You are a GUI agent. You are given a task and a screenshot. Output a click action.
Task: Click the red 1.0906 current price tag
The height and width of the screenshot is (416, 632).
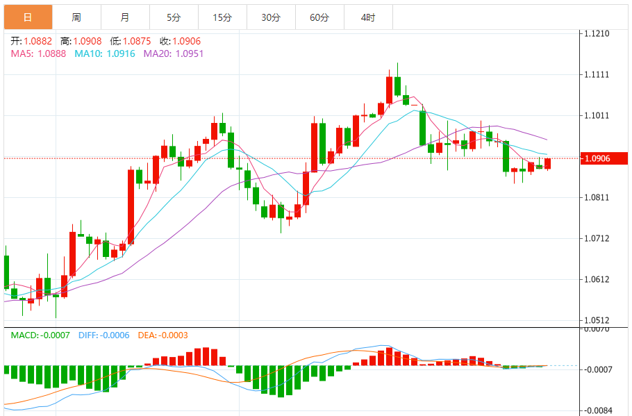(604, 158)
